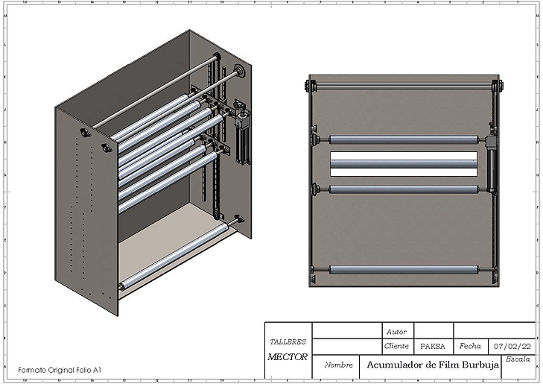Select the 'Autor' label

396,332
